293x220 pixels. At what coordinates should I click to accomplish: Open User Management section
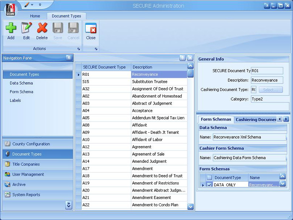pos(28,174)
